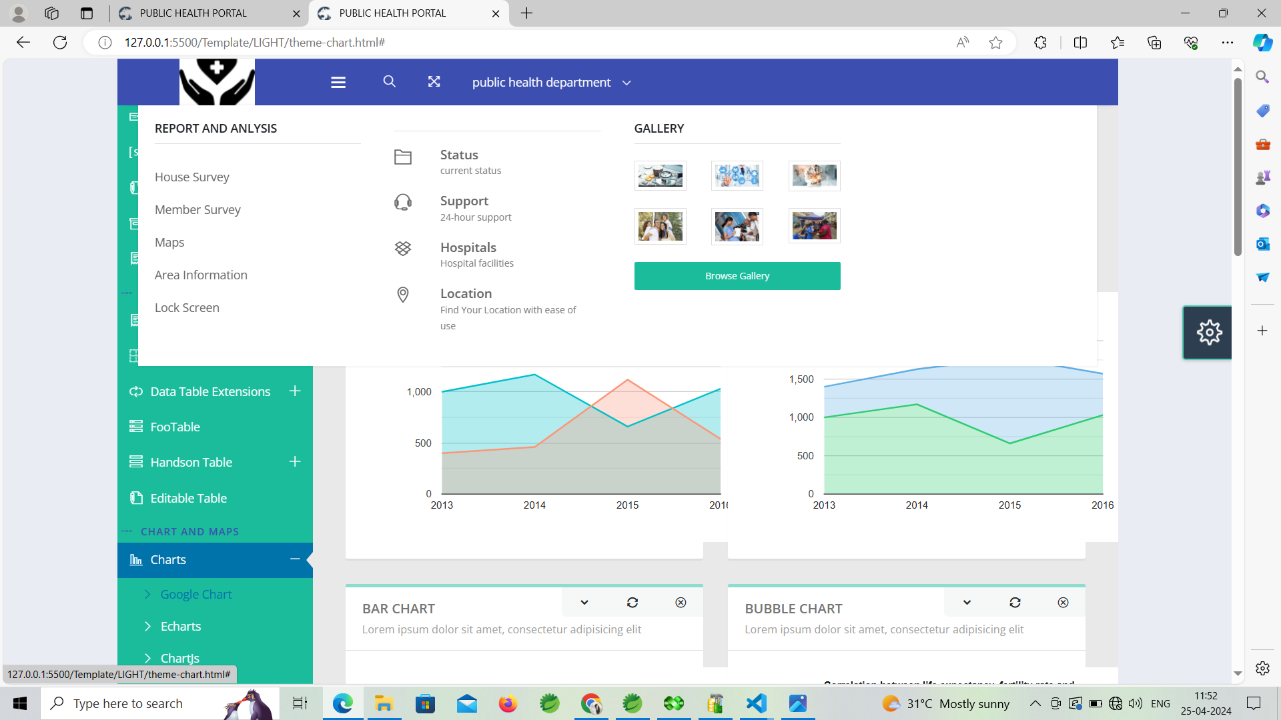This screenshot has height=720, width=1281.
Task: Expand Data Table Extensions with plus icon
Action: [295, 391]
